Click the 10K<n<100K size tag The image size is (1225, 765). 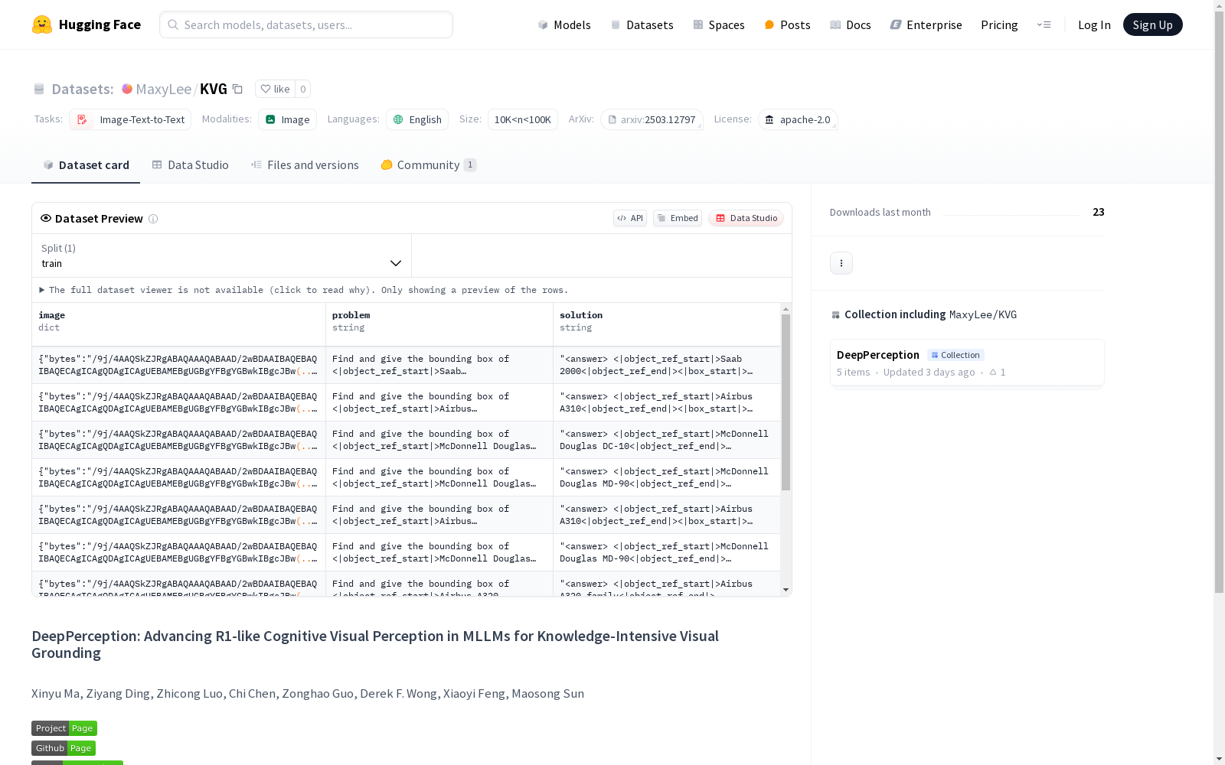point(522,119)
